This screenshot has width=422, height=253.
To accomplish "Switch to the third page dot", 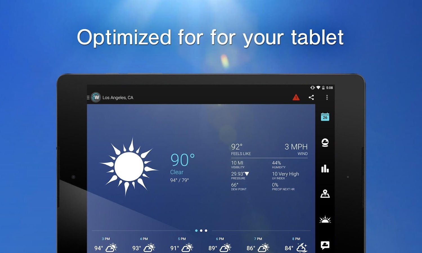I will coord(206,231).
